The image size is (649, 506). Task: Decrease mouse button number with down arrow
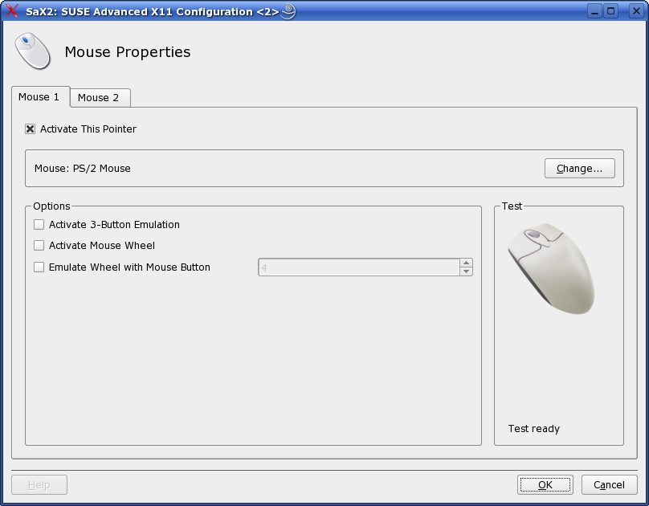(x=467, y=271)
